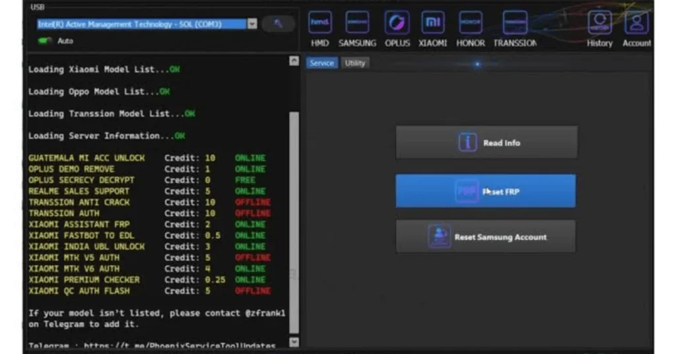Switch to the Service tab
The width and height of the screenshot is (676, 354).
[321, 63]
